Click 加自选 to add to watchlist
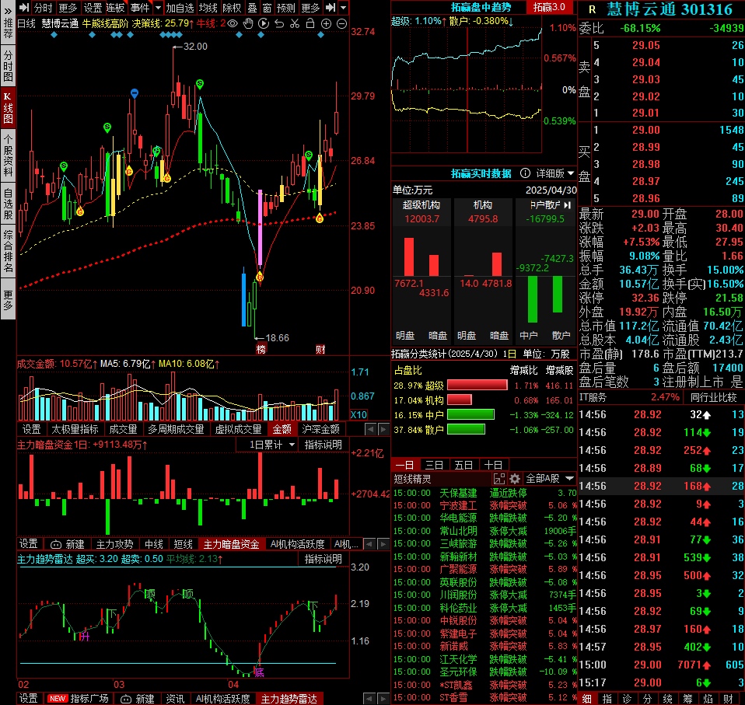The width and height of the screenshot is (745, 705). pos(180,8)
